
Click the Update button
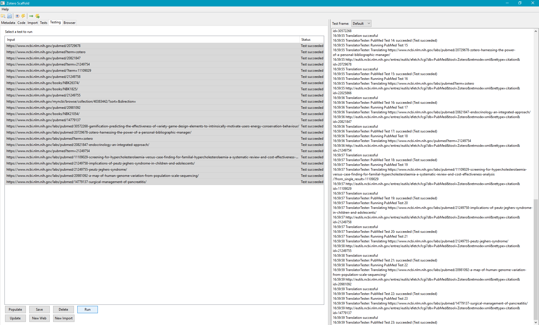coord(15,318)
